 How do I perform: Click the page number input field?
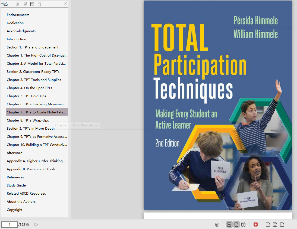pos(10,224)
